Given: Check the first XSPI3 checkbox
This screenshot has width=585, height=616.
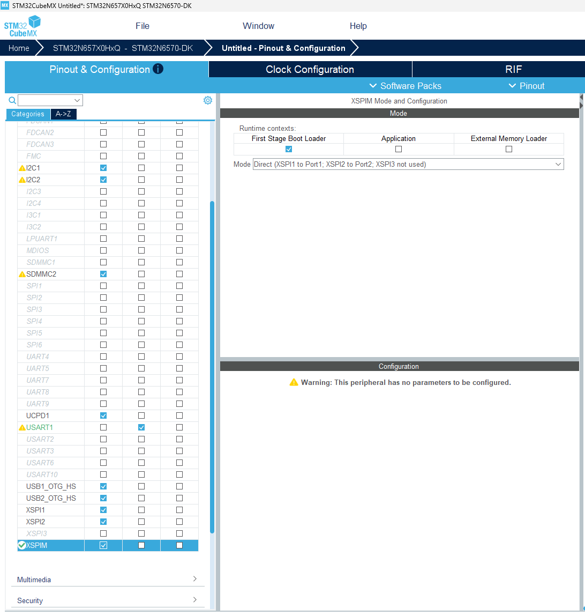Looking at the screenshot, I should click(103, 533).
